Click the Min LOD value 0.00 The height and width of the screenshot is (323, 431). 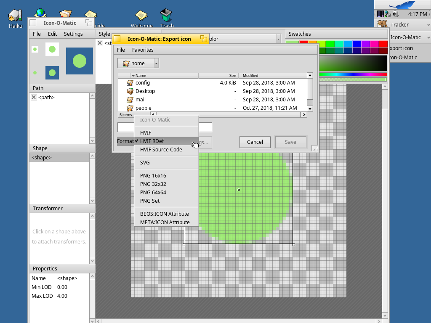(62, 287)
